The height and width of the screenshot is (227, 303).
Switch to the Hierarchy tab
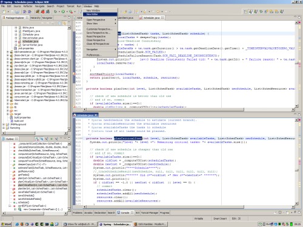[x=35, y=18]
